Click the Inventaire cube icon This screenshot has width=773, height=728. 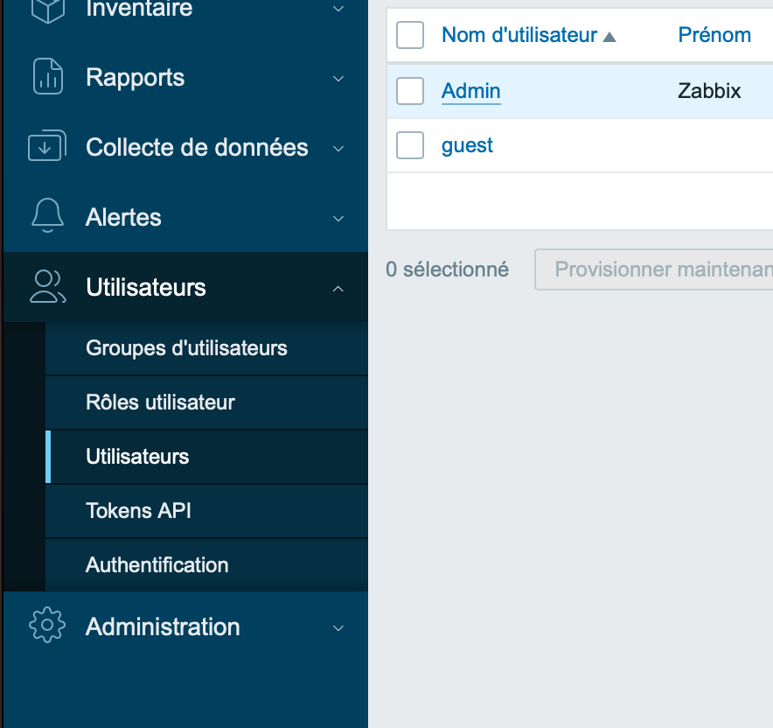coord(47,9)
